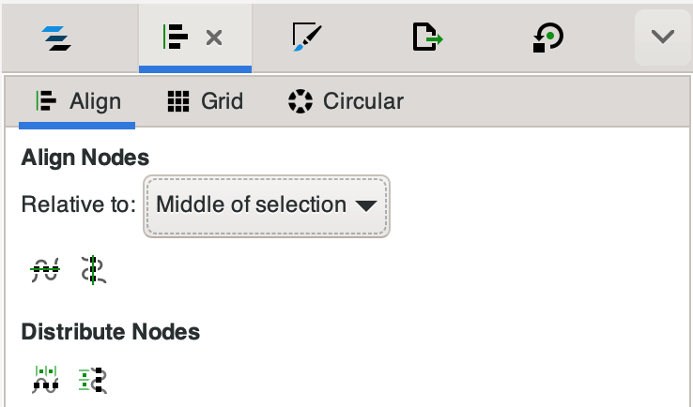Image resolution: width=693 pixels, height=407 pixels.
Task: Align selected nodes to a horizontal line
Action: tap(44, 270)
